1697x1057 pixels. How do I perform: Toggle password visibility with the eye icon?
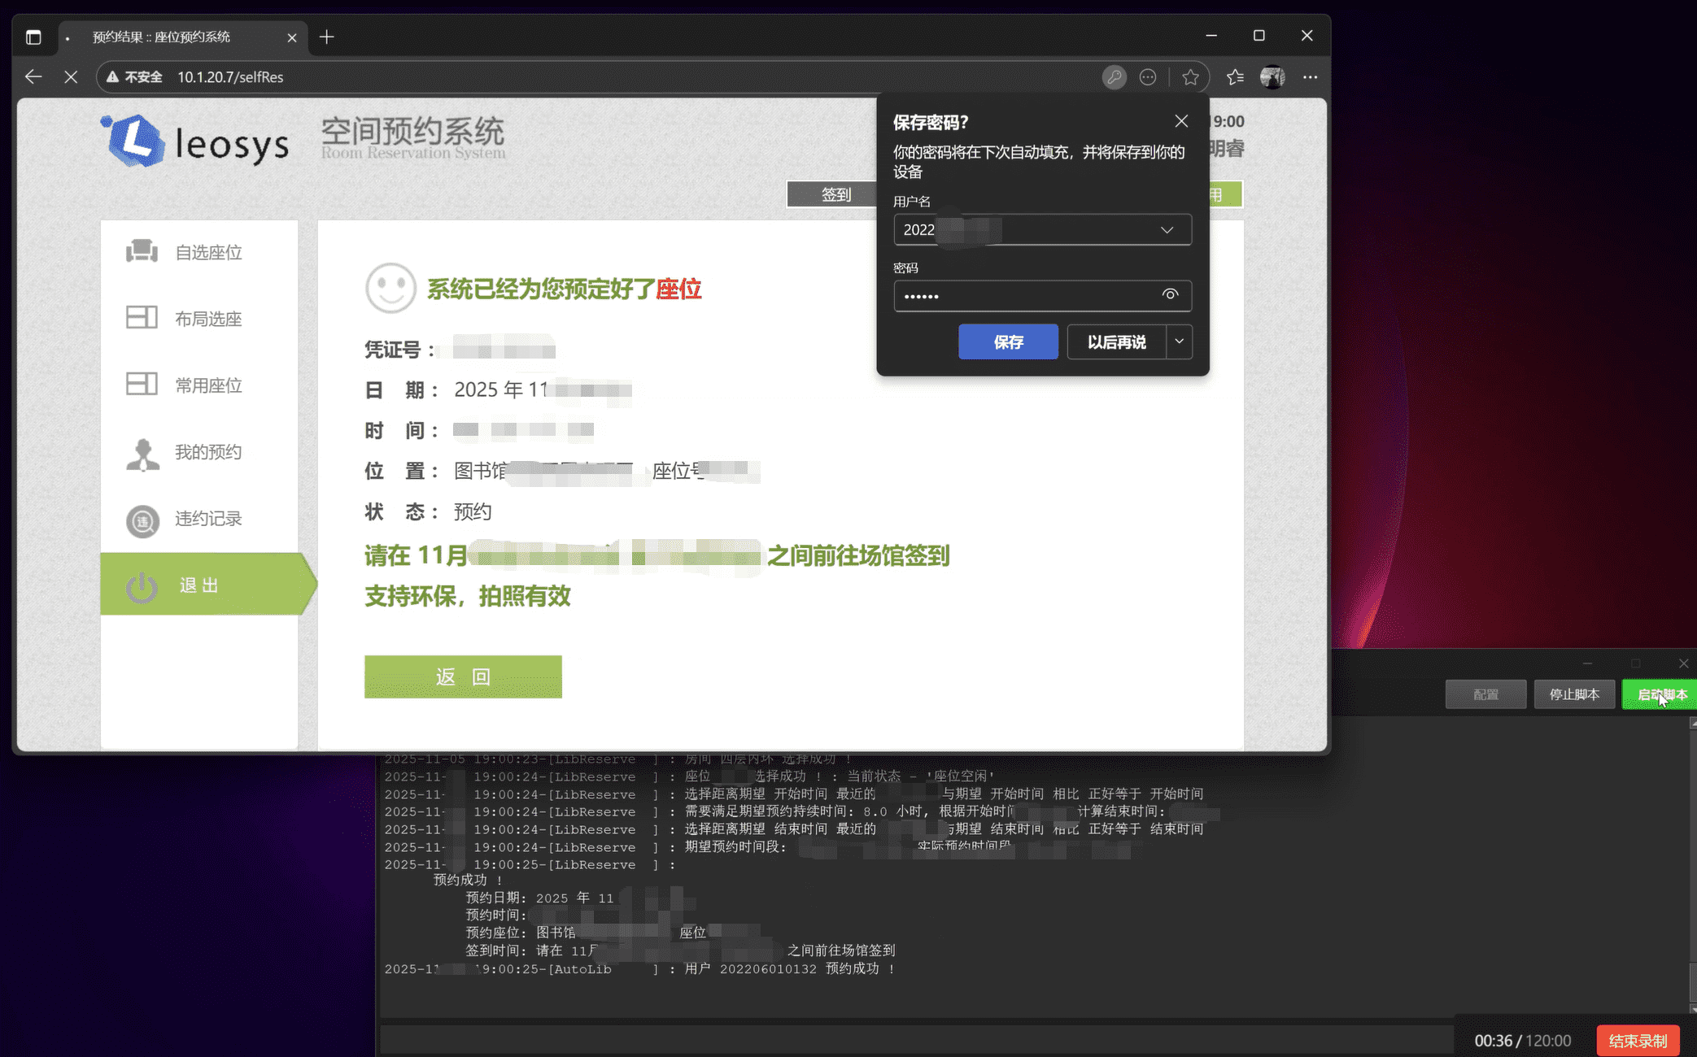click(x=1171, y=296)
